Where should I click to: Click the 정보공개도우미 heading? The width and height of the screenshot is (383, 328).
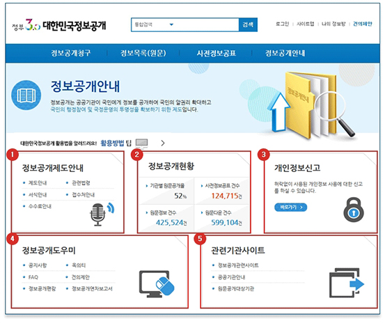coord(49,250)
